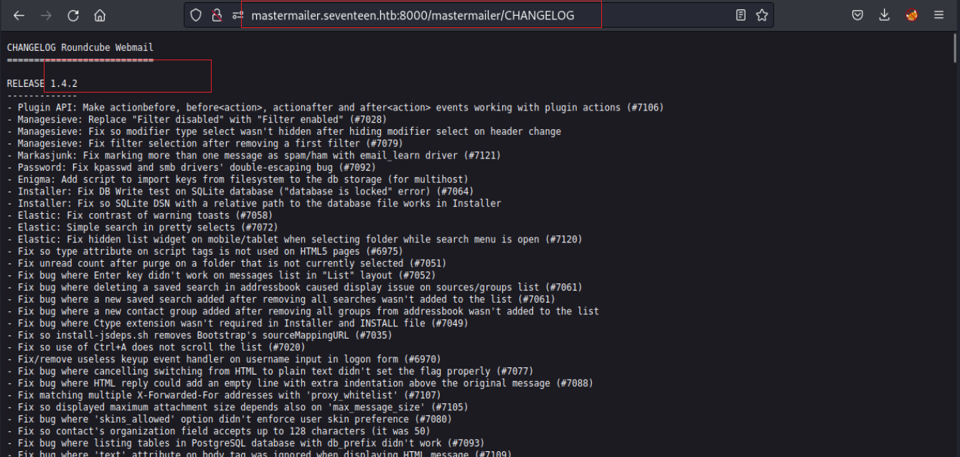960x457 pixels.
Task: Click the browser back arrow
Action: coord(19,15)
